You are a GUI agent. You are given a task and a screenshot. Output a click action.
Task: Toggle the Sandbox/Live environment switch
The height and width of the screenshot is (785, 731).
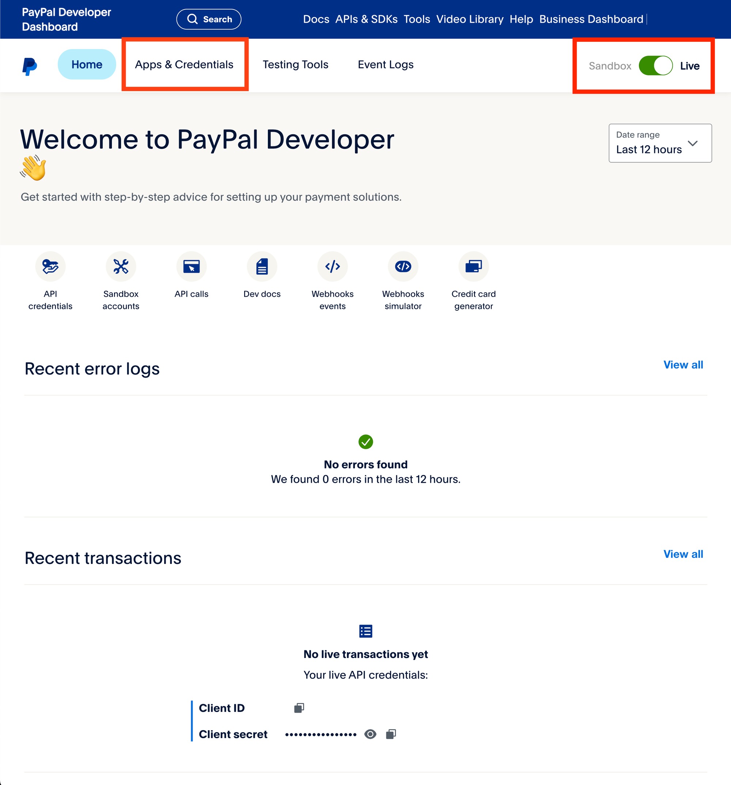tap(656, 66)
